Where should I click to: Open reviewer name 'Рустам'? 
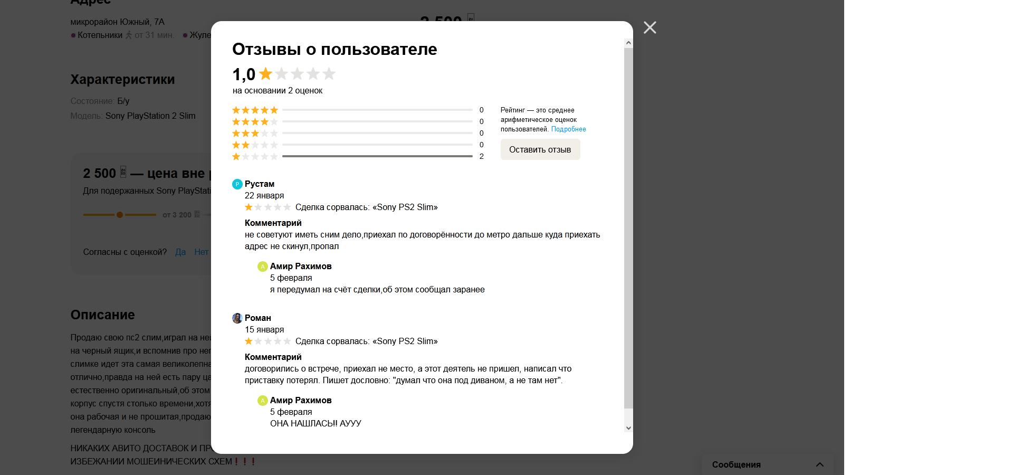(x=260, y=184)
